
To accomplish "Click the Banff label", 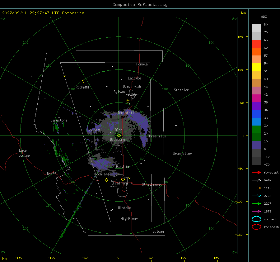I will click(51, 174).
